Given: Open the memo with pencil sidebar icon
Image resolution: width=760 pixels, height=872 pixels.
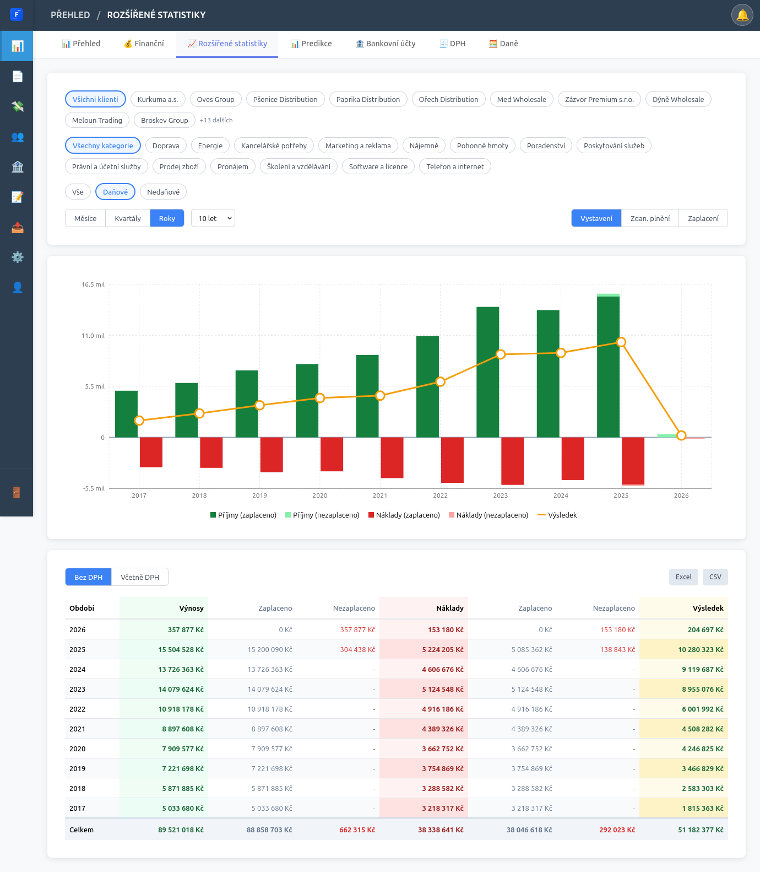Looking at the screenshot, I should [x=17, y=197].
